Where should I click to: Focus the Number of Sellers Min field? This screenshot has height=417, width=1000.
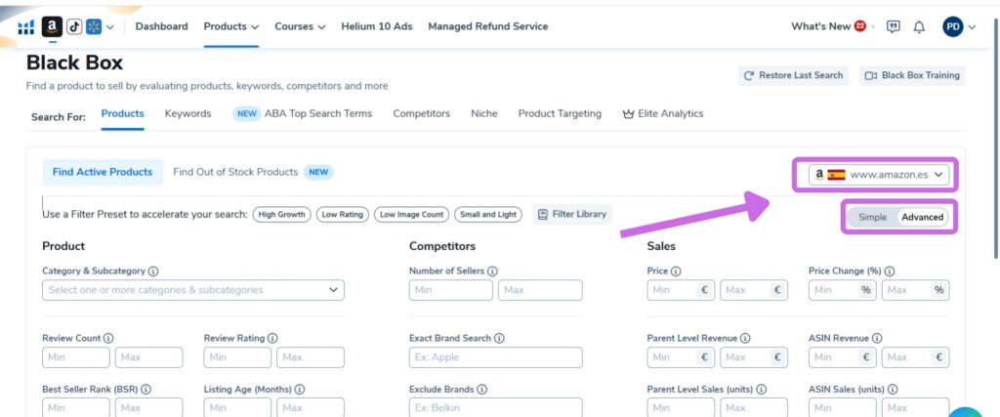click(451, 290)
